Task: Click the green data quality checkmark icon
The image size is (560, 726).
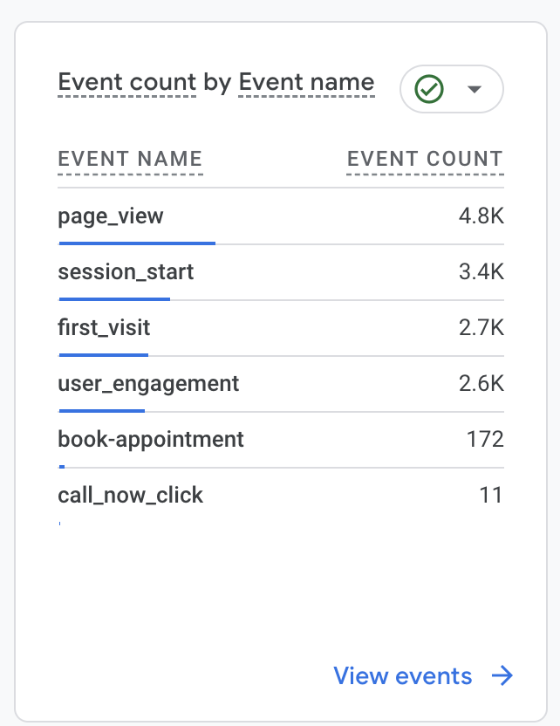Action: click(x=429, y=89)
